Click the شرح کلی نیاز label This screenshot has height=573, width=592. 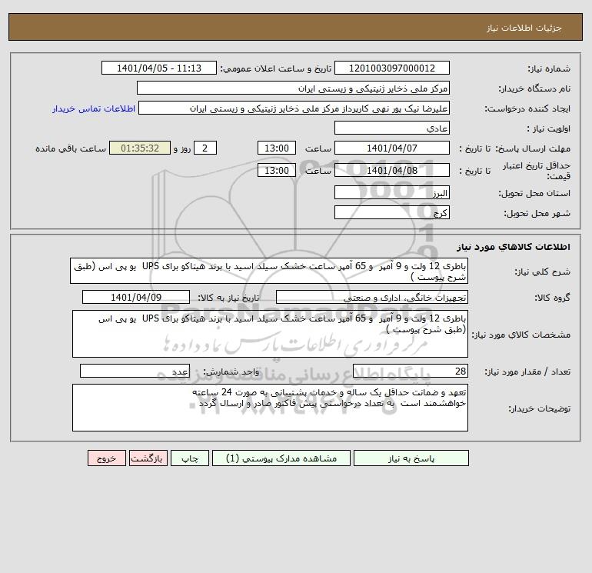[543, 272]
